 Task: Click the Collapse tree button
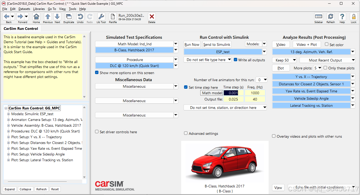(x=25, y=189)
